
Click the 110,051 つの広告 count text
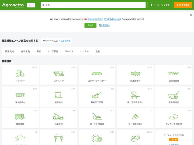[50, 41]
